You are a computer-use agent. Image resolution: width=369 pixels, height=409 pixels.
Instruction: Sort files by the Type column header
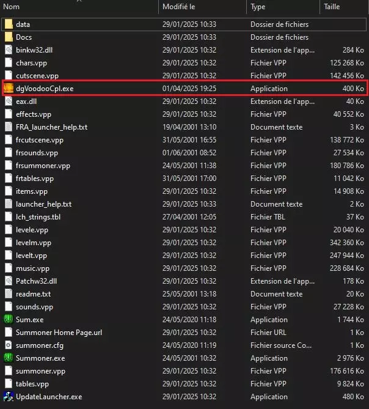258,7
